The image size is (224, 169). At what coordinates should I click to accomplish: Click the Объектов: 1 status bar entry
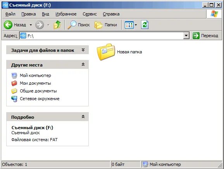pyautogui.click(x=15, y=164)
